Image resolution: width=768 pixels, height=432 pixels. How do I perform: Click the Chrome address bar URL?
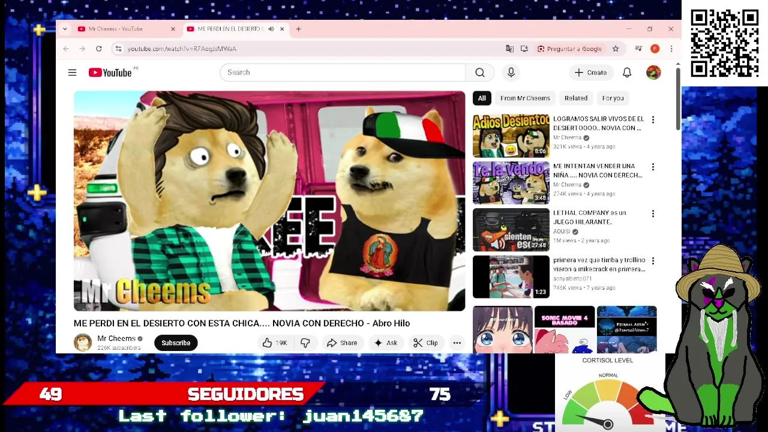(x=182, y=49)
